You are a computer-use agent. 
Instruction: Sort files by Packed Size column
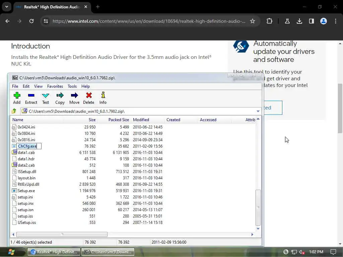coord(114,120)
